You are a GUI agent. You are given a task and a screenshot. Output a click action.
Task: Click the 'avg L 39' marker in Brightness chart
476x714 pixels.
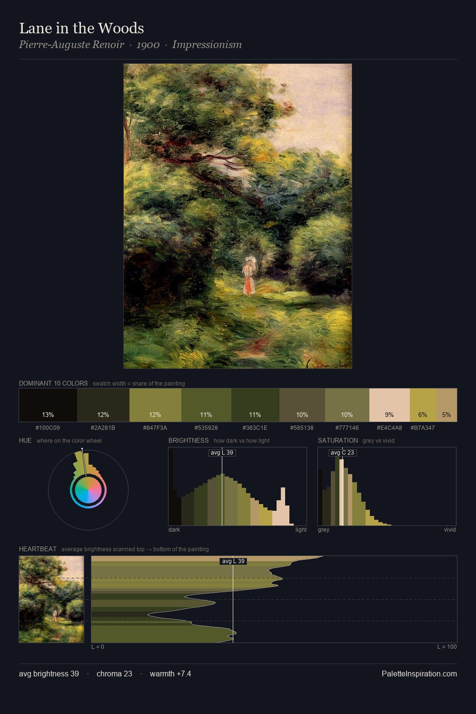click(222, 453)
